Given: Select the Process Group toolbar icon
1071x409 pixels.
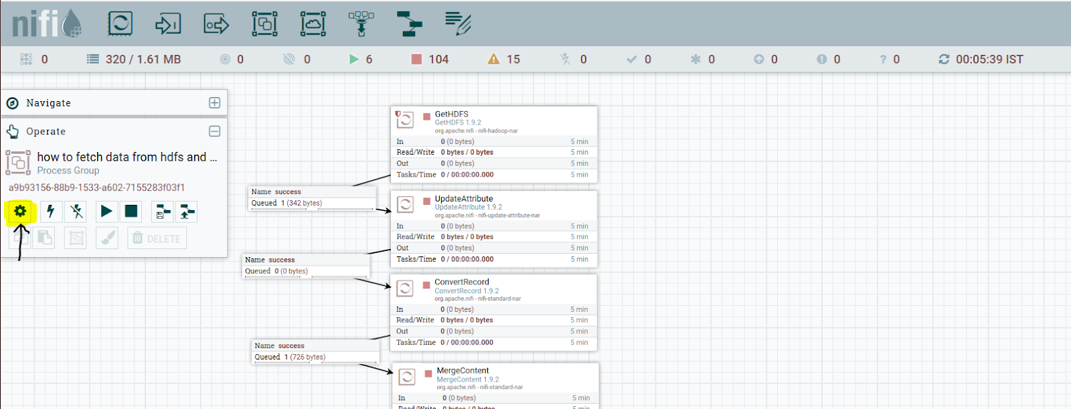Looking at the screenshot, I should (x=264, y=24).
